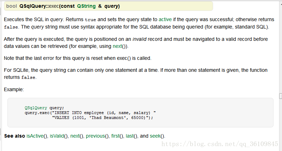Click the 'Example:' label text

tap(14, 89)
